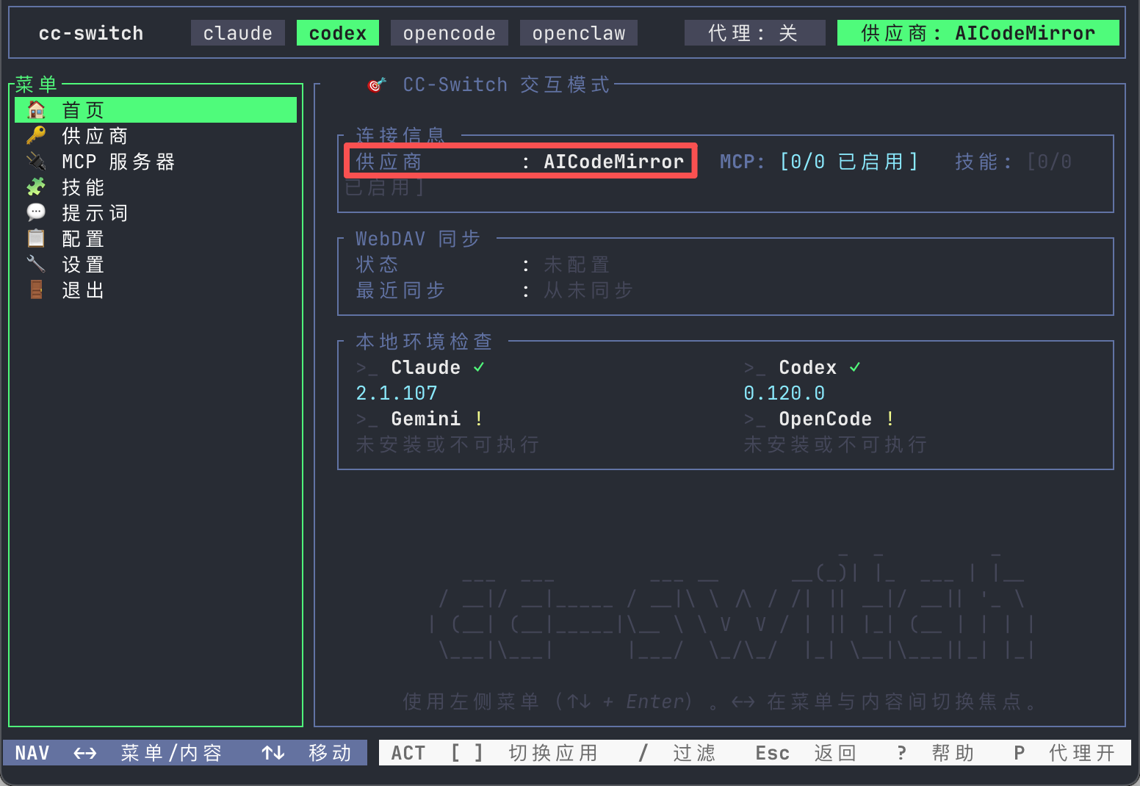Click the P 代理开 proxy hint
This screenshot has height=786, width=1140.
1064,753
